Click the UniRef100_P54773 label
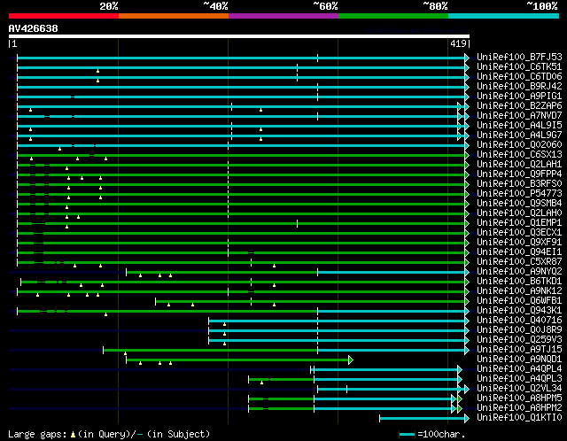Screen dimensions: 567x441 519,194
